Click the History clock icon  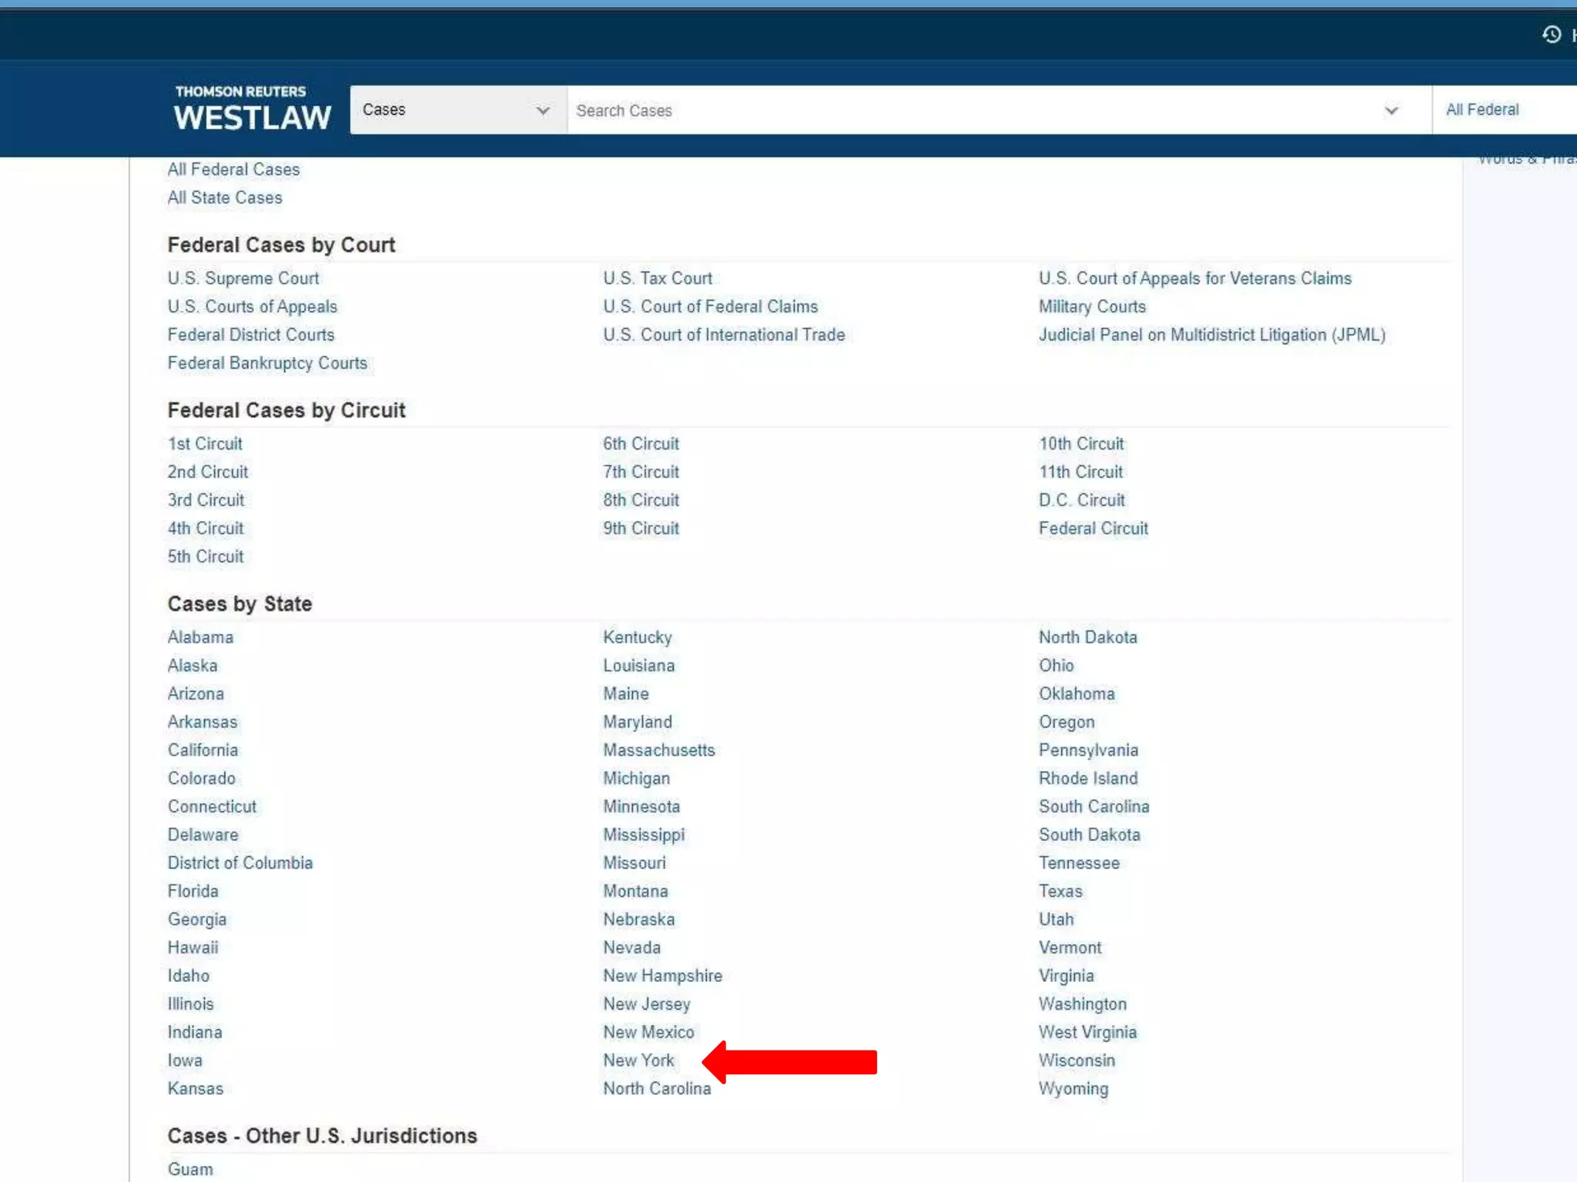1551,35
